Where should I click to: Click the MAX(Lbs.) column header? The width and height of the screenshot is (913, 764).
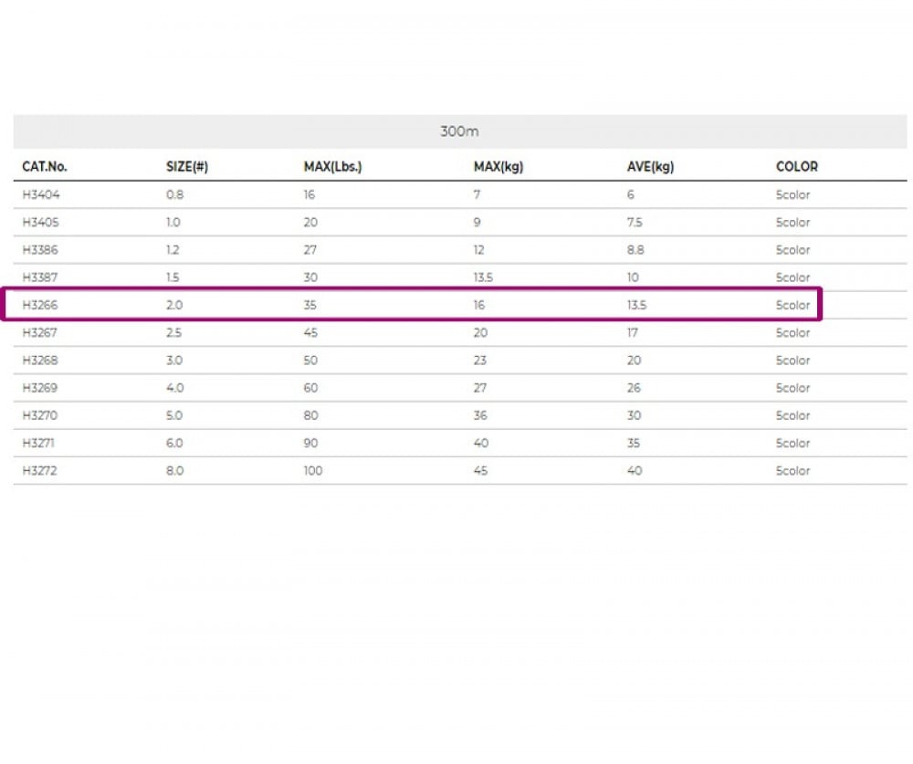point(332,167)
